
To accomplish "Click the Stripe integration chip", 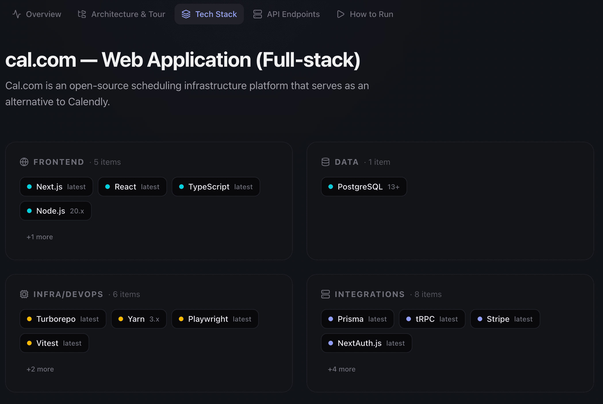I will tap(505, 319).
